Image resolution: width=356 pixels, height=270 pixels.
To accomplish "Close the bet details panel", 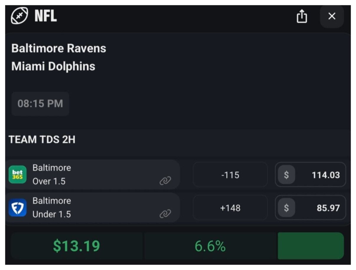I will click(332, 16).
